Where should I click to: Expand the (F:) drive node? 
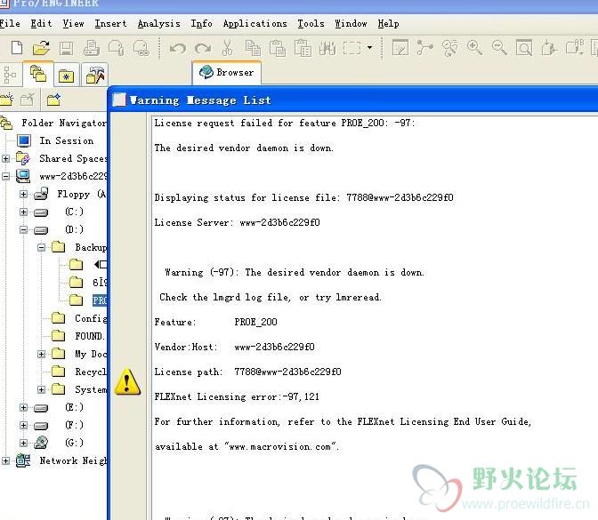pyautogui.click(x=24, y=425)
